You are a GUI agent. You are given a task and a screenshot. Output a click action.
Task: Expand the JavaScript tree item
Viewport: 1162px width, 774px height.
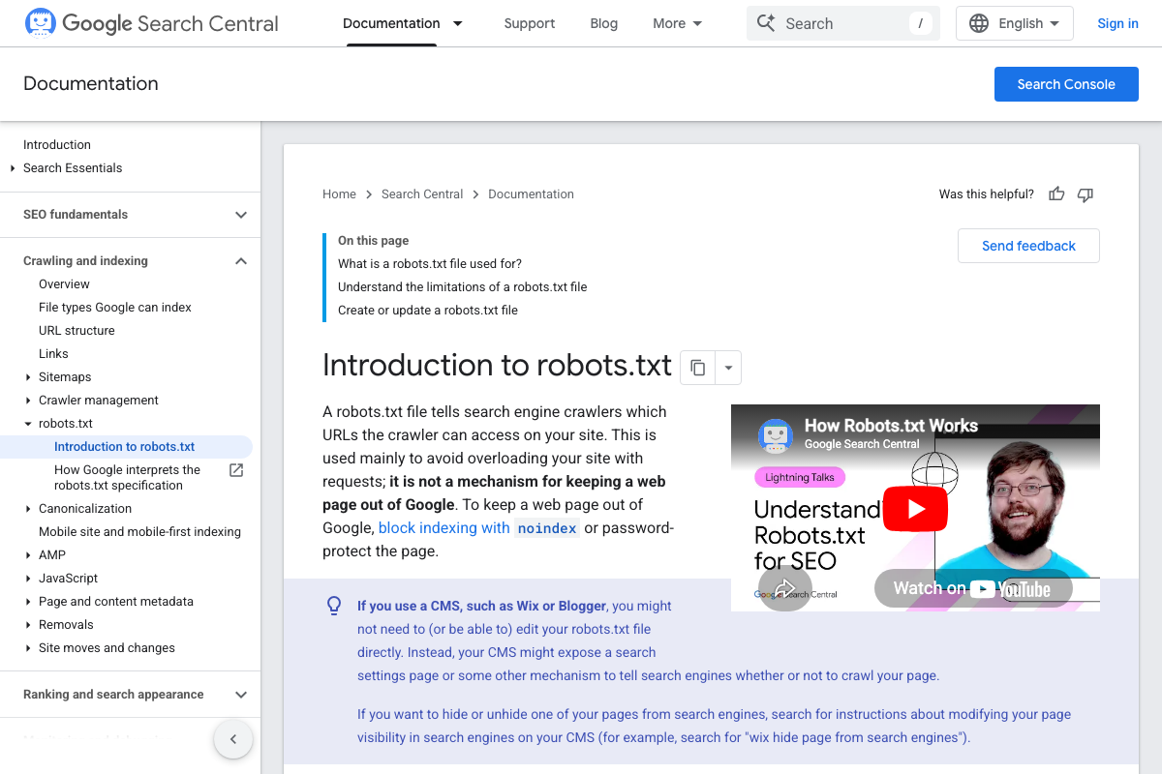coord(28,579)
